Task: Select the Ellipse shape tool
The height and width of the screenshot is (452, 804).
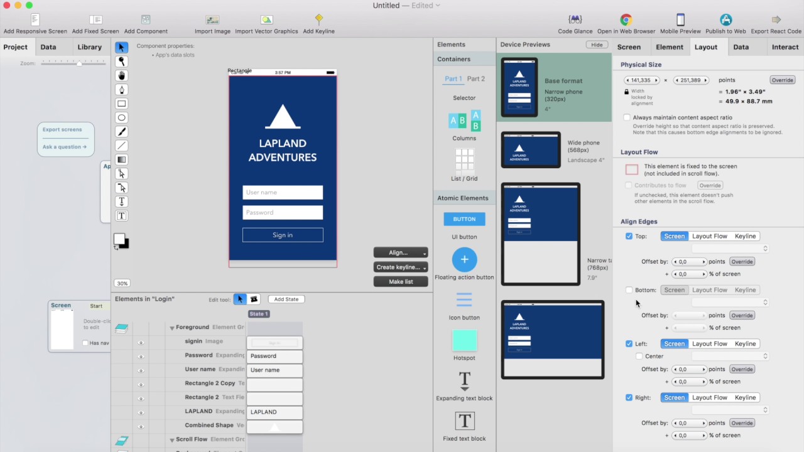Action: [121, 117]
